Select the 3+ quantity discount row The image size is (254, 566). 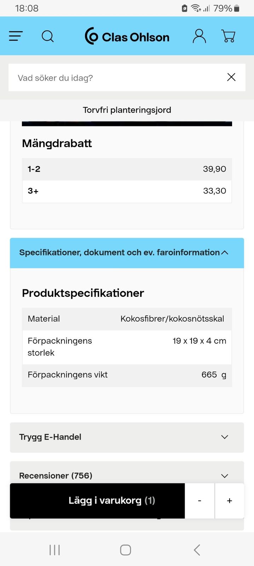pos(127,191)
